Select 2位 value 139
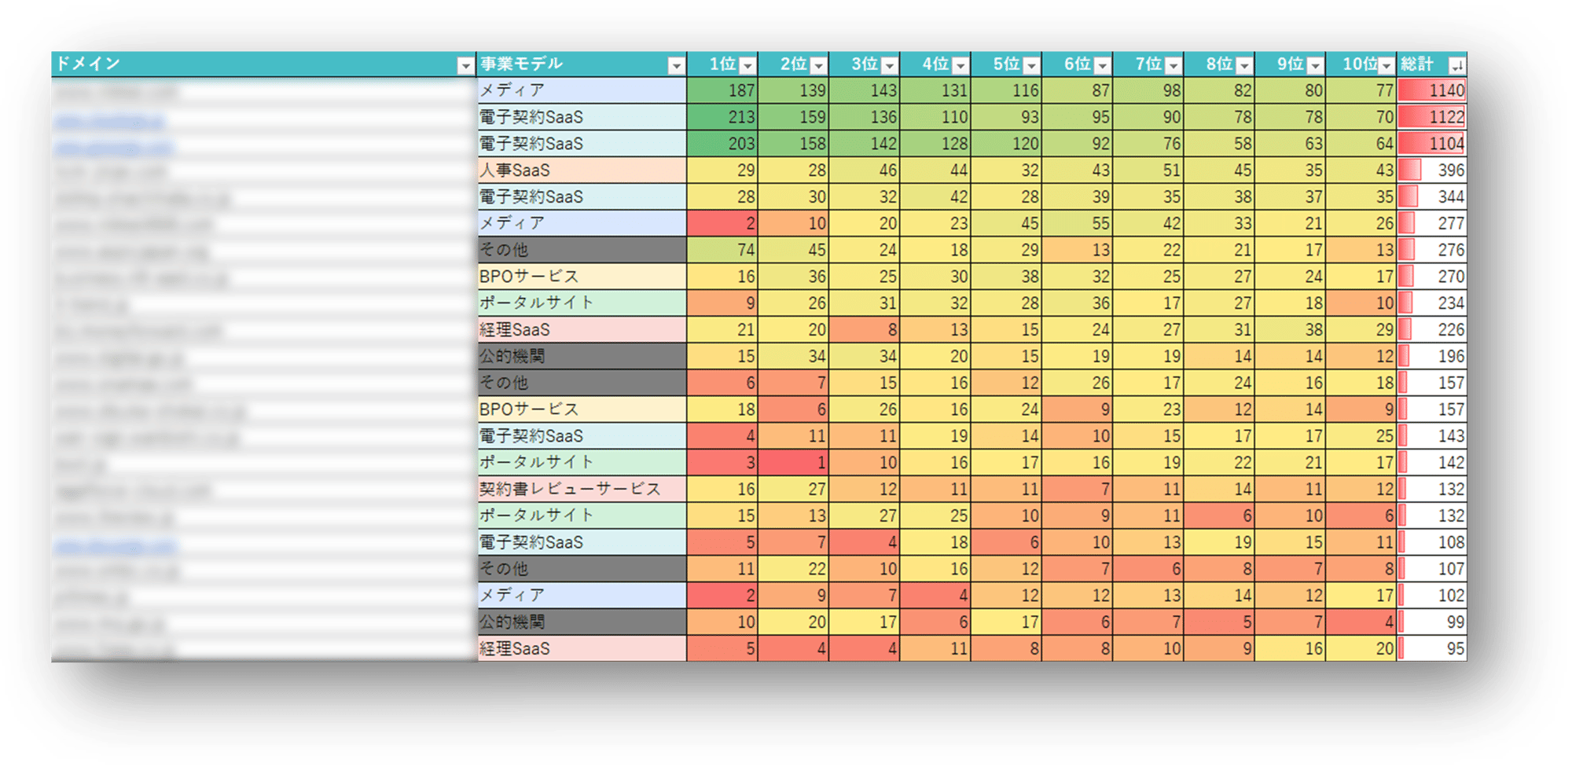The height and width of the screenshot is (767, 1572). click(x=794, y=90)
